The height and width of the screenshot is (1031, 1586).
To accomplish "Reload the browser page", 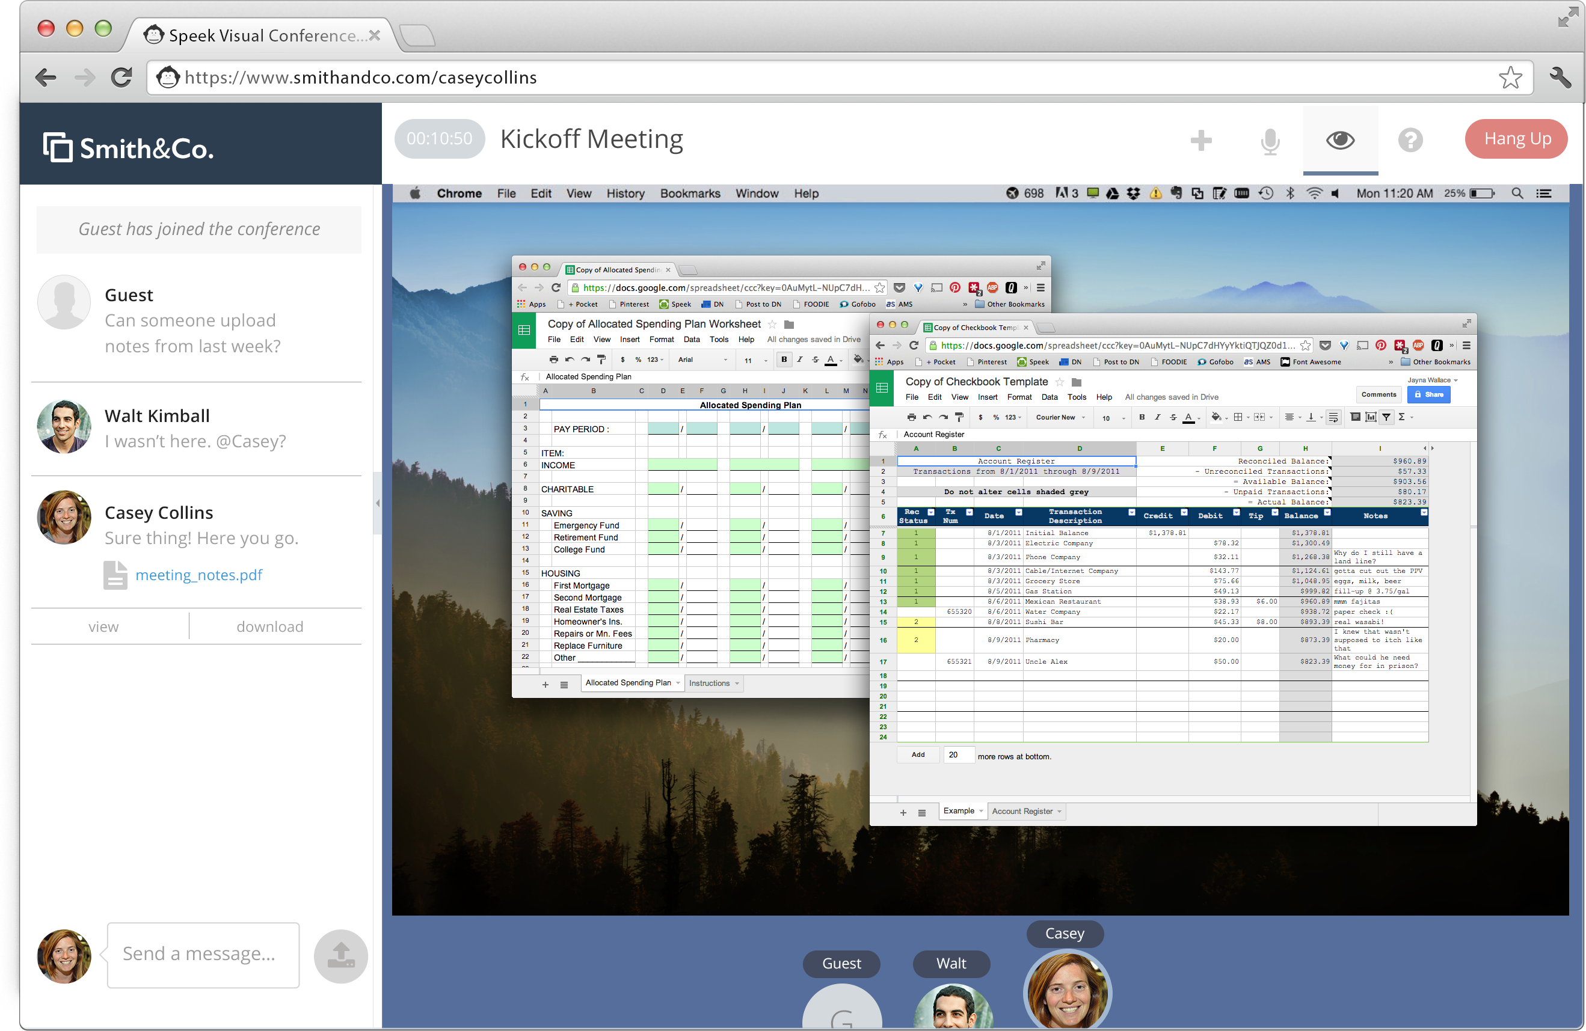I will 121,78.
